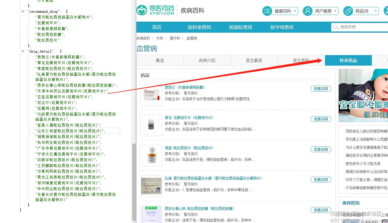Select JSON row 白敬宇吡拉西坦片

pyautogui.click(x=66, y=160)
